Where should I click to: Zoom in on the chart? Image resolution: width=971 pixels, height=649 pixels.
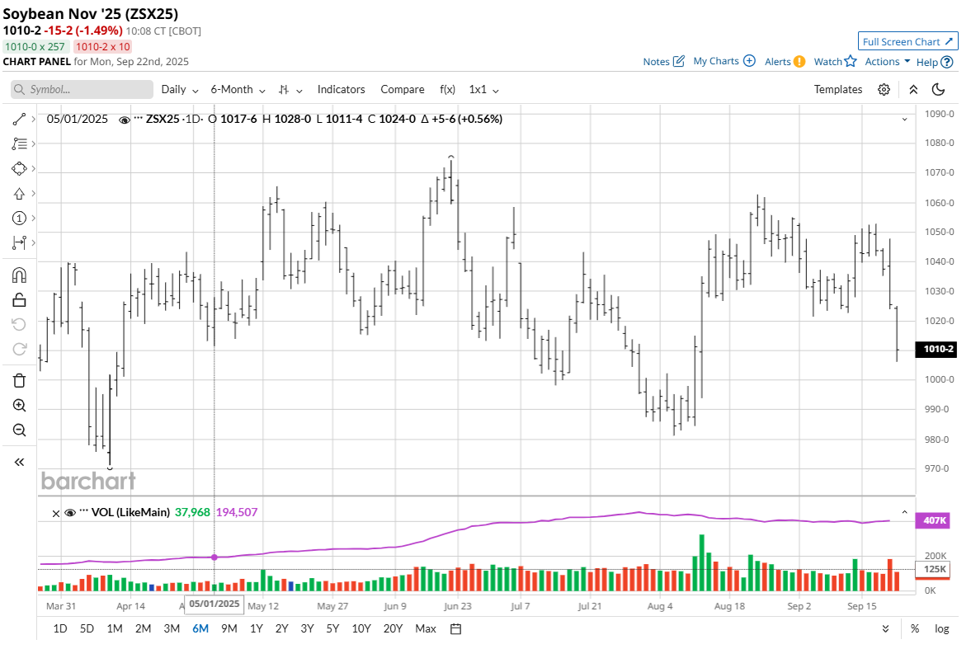click(x=19, y=406)
